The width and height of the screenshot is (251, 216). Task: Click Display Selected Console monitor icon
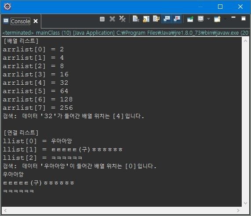click(200, 19)
